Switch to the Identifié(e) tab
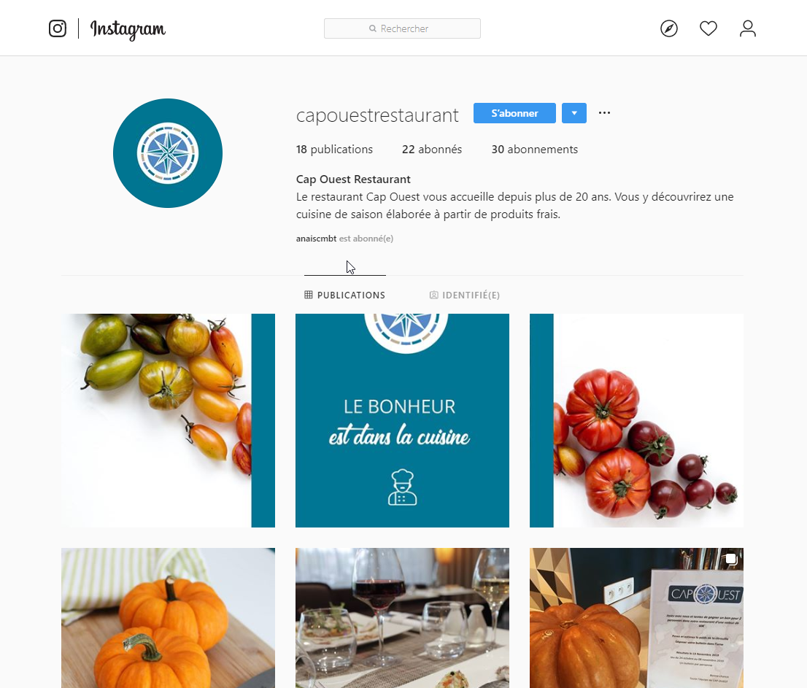807x688 pixels. pyautogui.click(x=464, y=295)
